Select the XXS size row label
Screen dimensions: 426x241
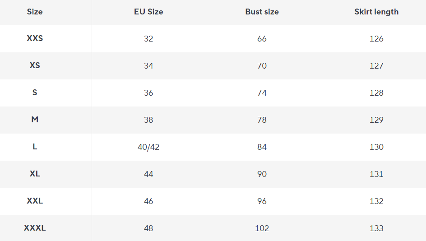tap(35, 38)
